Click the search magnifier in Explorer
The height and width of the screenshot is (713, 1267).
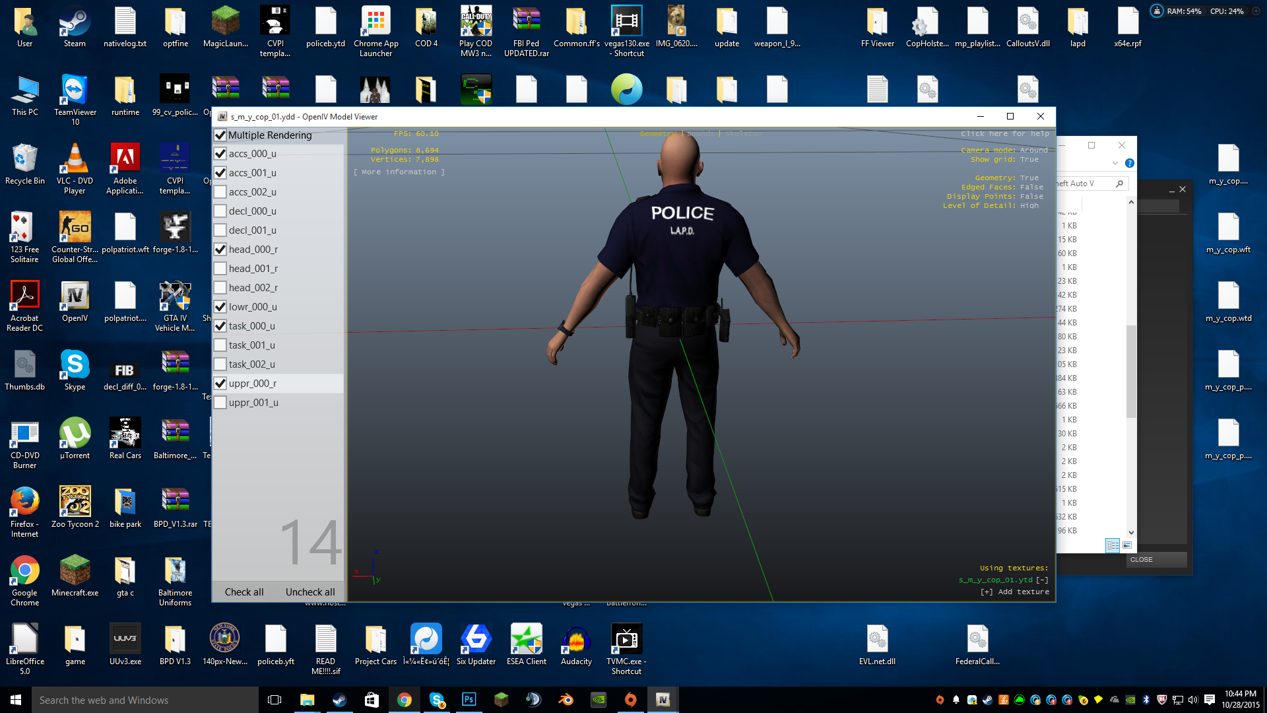1119,184
